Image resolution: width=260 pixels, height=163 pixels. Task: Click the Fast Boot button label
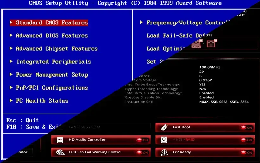click(181, 127)
